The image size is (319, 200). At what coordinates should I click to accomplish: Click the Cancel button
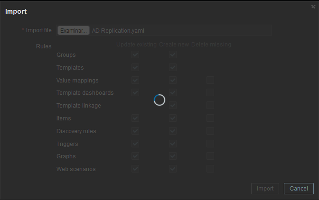tap(299, 189)
